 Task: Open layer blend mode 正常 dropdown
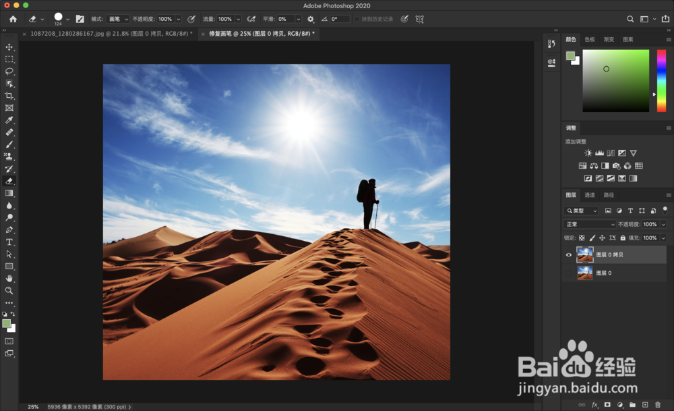(590, 224)
